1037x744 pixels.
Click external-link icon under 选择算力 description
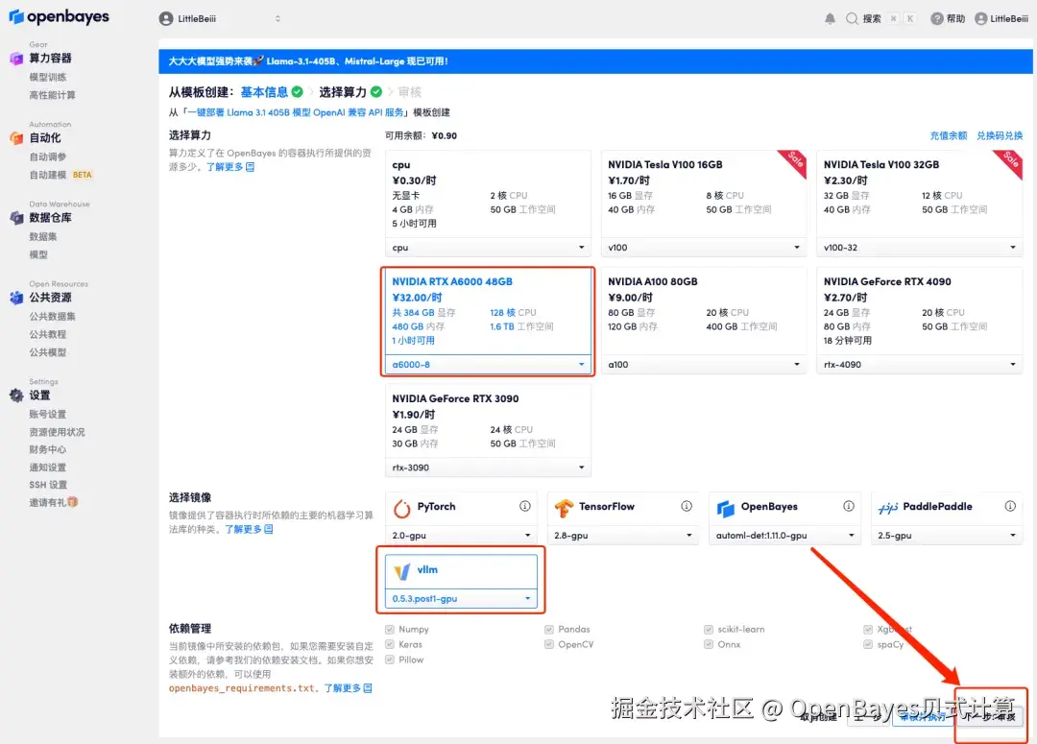point(250,167)
